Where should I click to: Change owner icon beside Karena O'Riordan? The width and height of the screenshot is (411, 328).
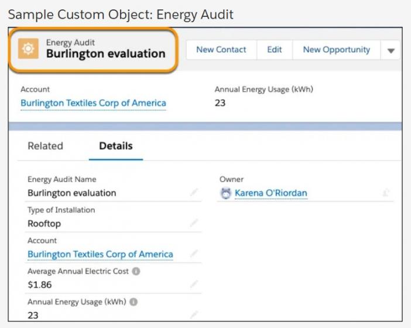coord(386,193)
